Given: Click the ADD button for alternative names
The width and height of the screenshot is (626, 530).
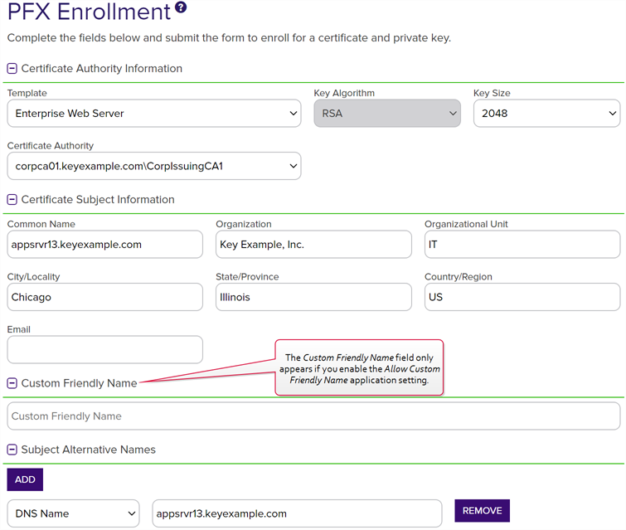Looking at the screenshot, I should click(x=25, y=479).
